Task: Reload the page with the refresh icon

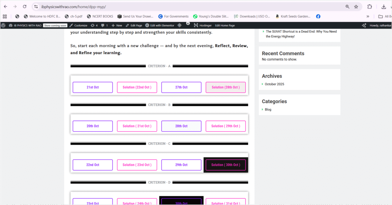Action: coord(24,7)
